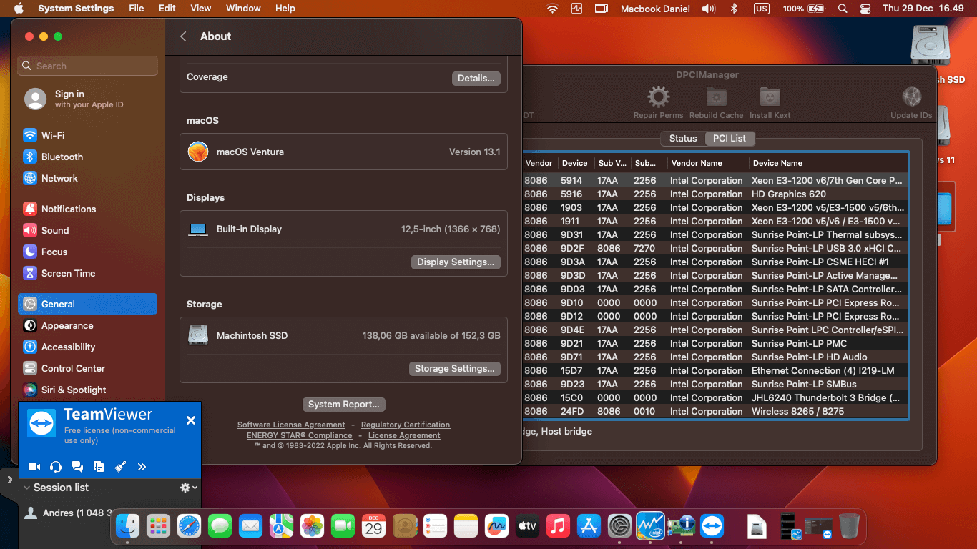The image size is (977, 549).
Task: Start video call in TeamViewer panel
Action: (34, 467)
